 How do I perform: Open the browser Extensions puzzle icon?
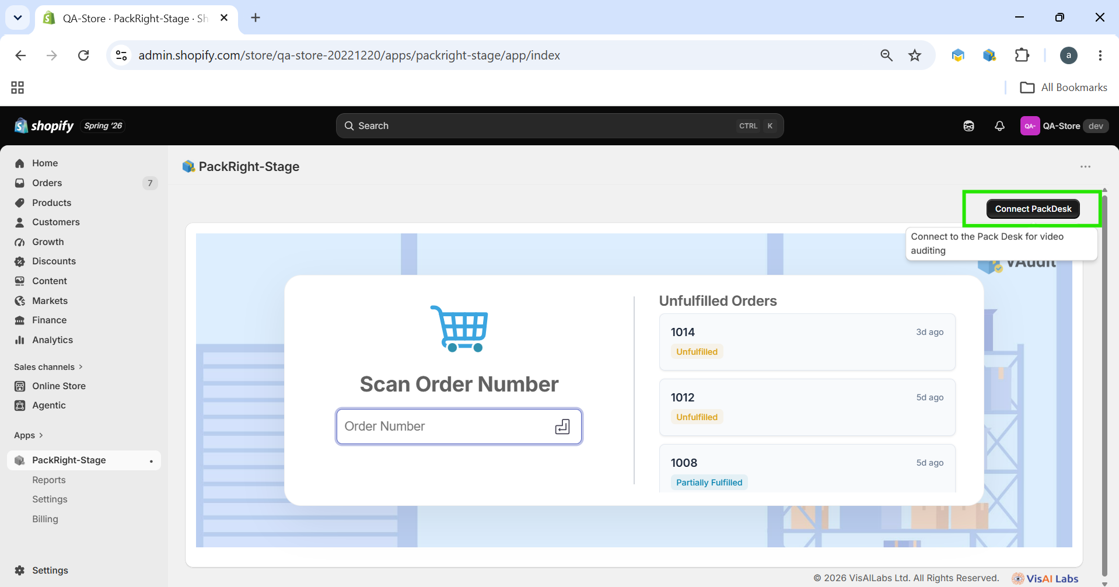tap(1022, 55)
